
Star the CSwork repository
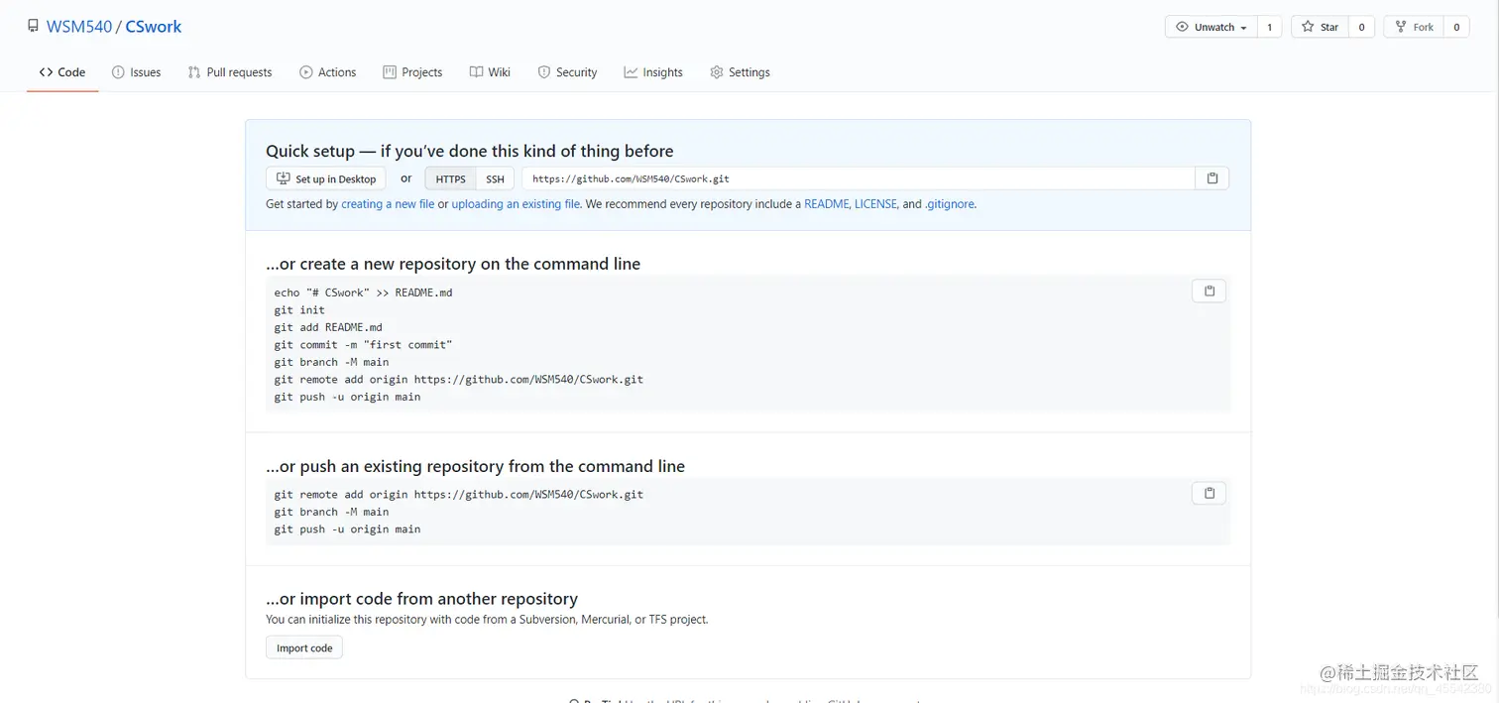[x=1320, y=27]
